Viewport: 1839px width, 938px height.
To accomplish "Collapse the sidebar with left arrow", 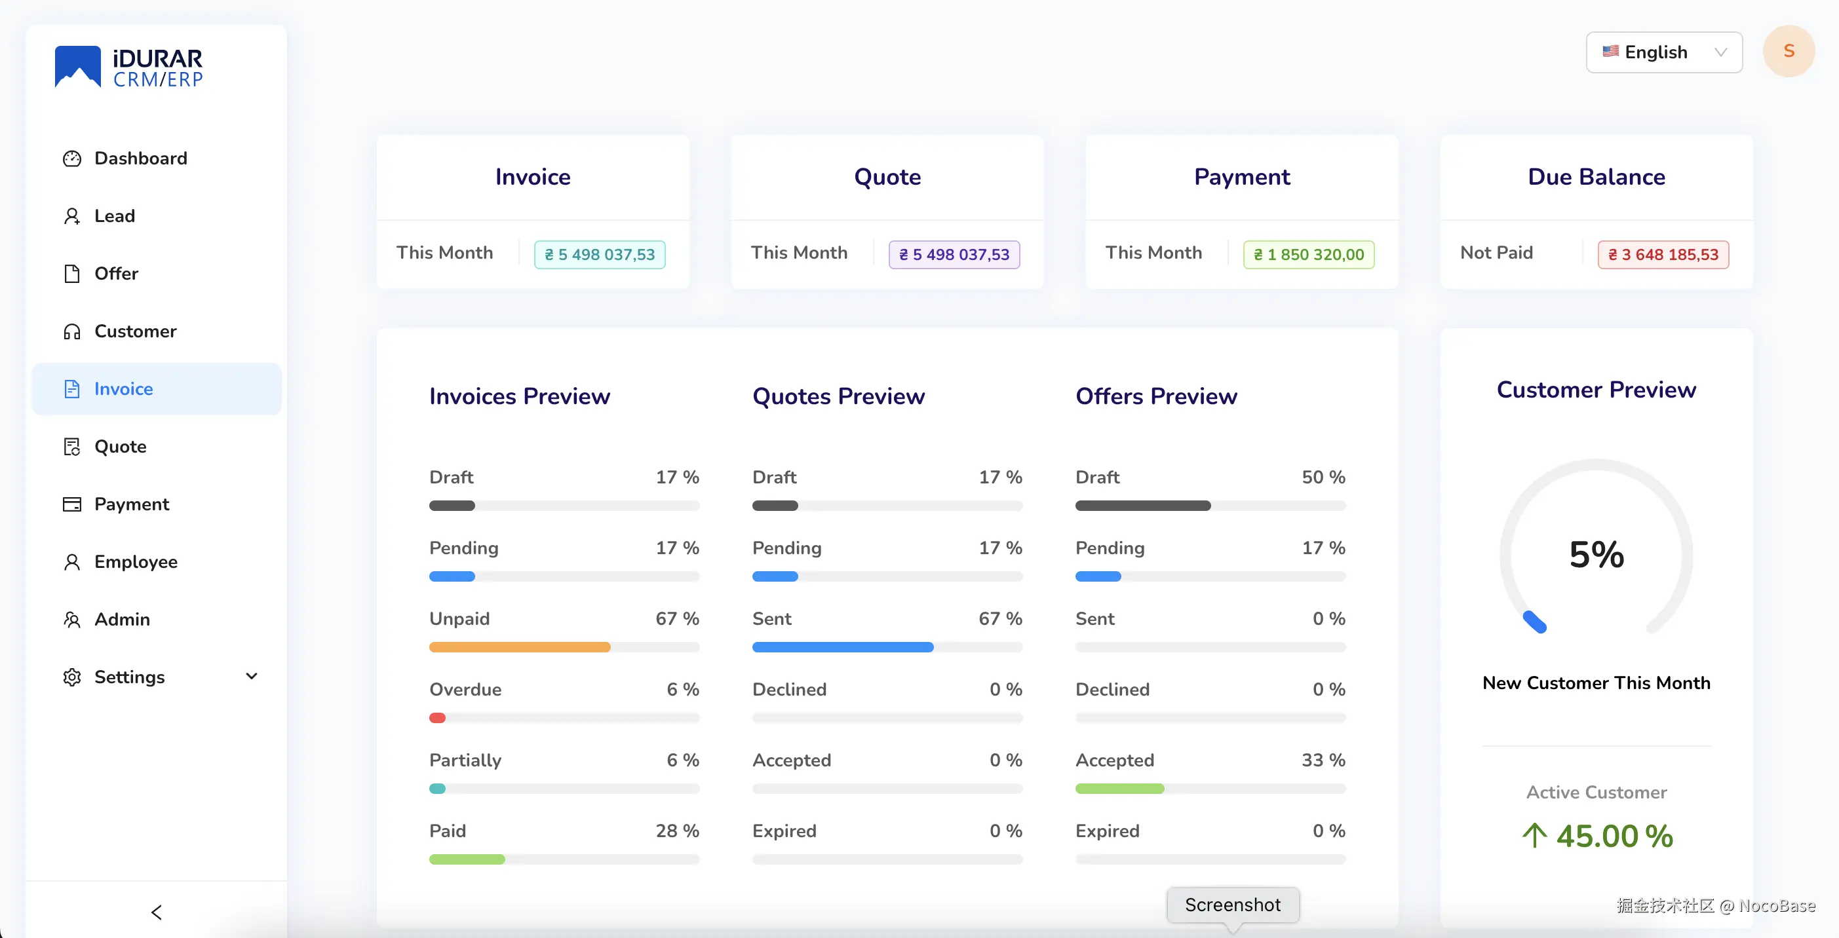I will pos(157,912).
